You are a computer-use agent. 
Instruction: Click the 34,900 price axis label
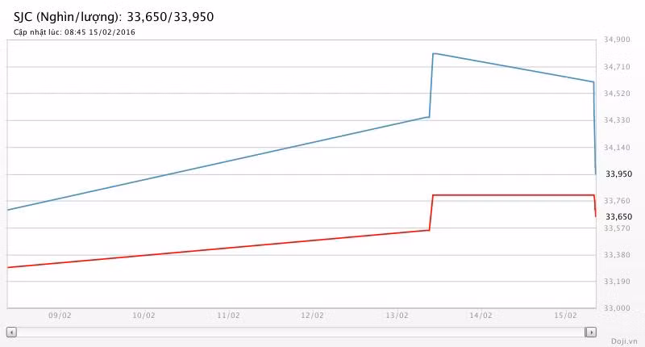click(x=617, y=40)
